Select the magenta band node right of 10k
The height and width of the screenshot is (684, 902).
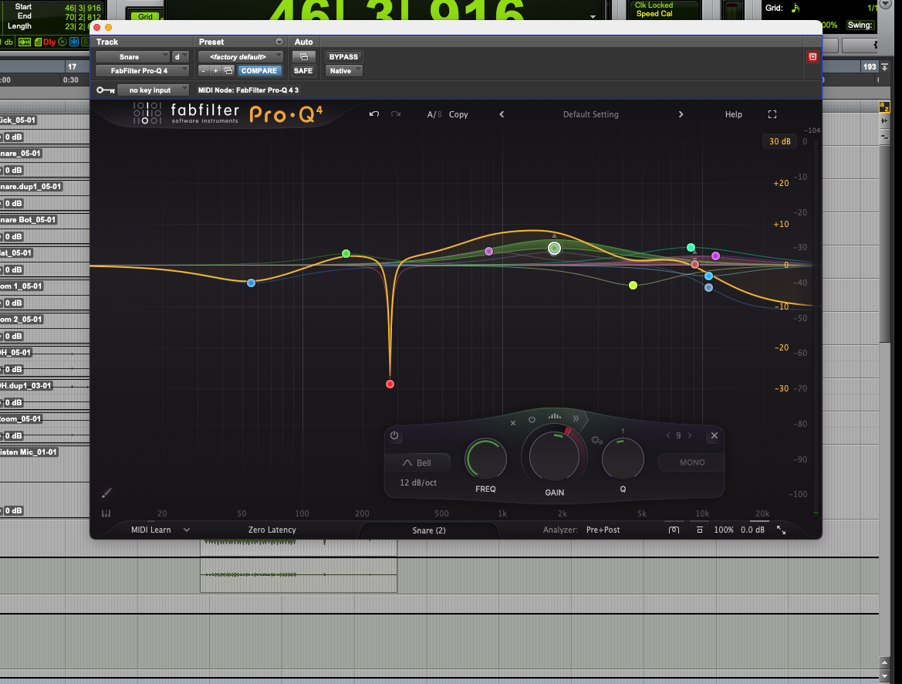click(715, 256)
